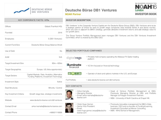Open the Website URL in the KPIs table

point(46,100)
